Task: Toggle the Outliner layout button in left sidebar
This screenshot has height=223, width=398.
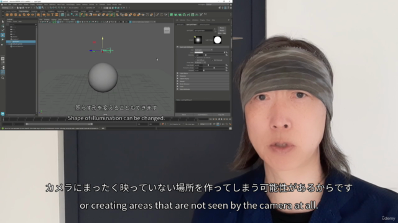Action: (2, 72)
